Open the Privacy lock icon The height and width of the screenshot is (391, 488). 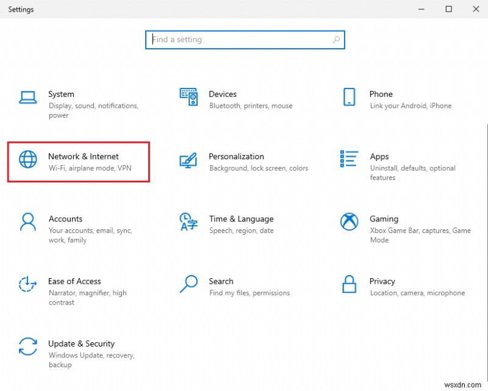point(348,285)
